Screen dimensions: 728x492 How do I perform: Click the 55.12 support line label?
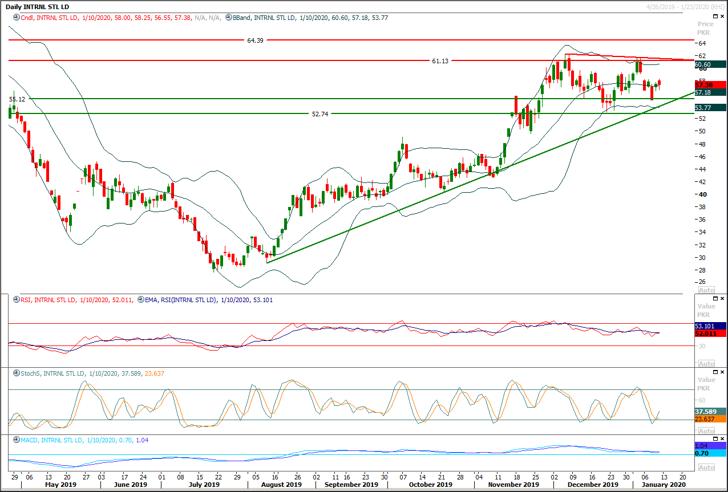18,99
